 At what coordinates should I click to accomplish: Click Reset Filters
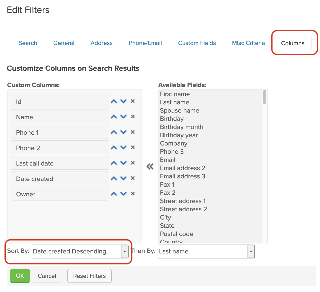pos(89,276)
